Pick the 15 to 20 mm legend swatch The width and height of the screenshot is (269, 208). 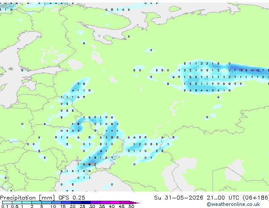click(x=66, y=202)
